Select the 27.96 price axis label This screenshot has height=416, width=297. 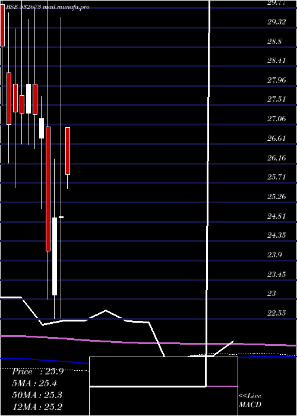click(x=277, y=80)
